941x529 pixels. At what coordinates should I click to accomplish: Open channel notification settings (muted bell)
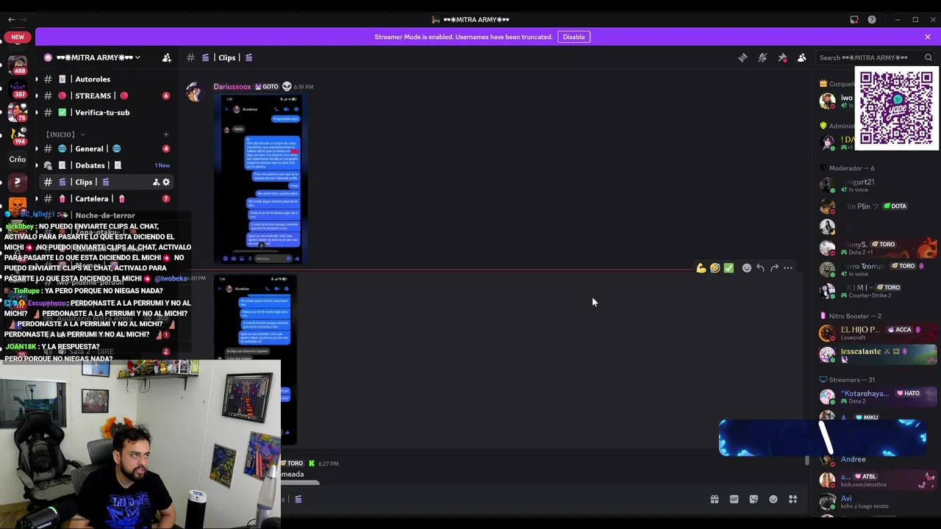pos(762,57)
